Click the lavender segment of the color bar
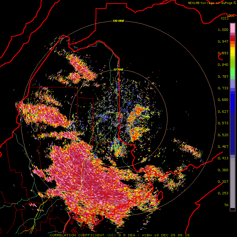This screenshot has width=237, height=237. [233, 83]
